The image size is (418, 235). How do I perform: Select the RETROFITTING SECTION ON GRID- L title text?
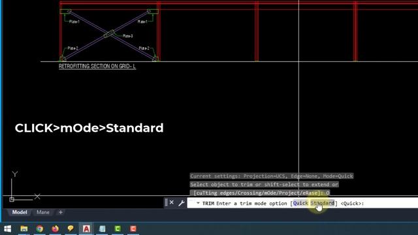click(97, 67)
